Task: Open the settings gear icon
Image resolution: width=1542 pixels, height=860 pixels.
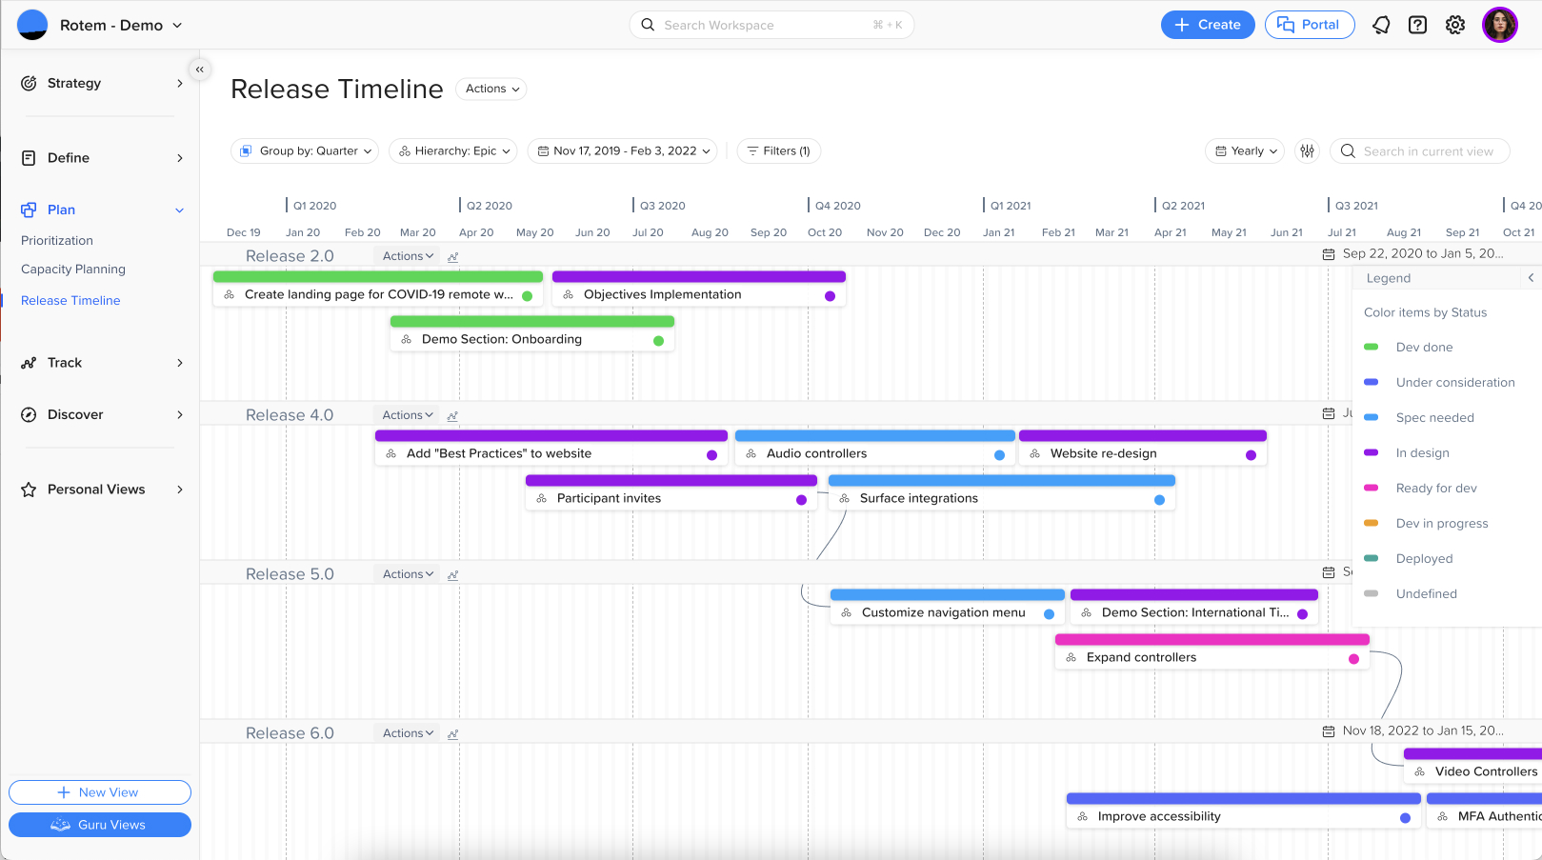Action: coord(1455,25)
